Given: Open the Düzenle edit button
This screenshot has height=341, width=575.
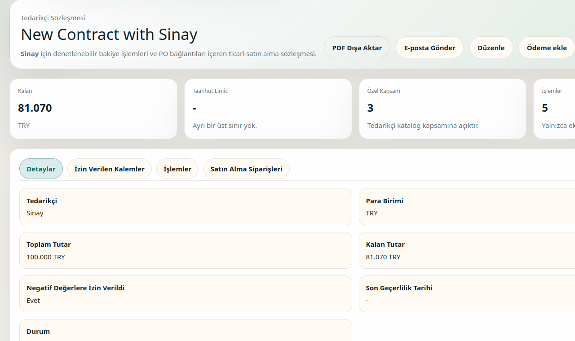Looking at the screenshot, I should click(491, 48).
